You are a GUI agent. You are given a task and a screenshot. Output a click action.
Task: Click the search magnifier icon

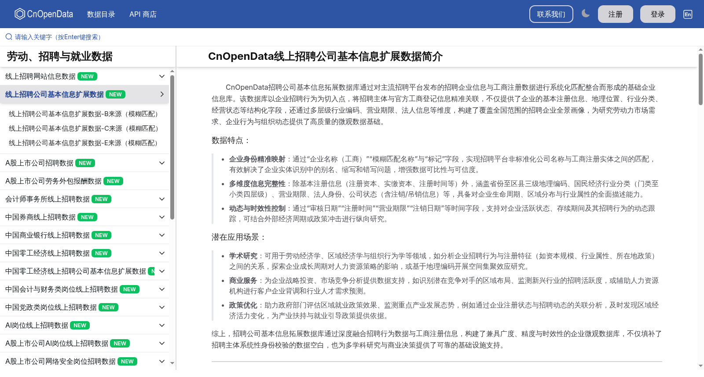point(9,37)
